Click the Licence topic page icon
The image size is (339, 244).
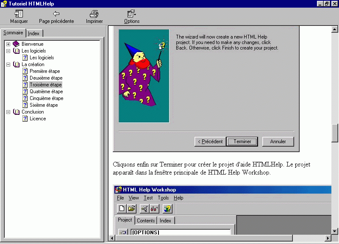point(25,119)
